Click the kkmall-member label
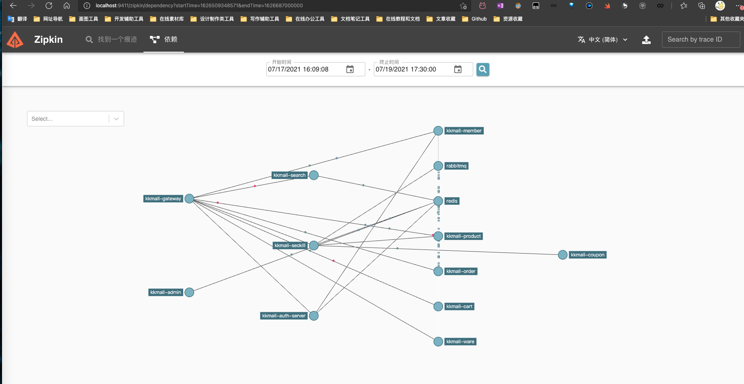 point(464,131)
